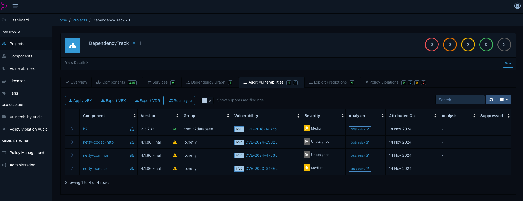The height and width of the screenshot is (201, 523).
Task: Open Tags in sidebar
Action: (x=26, y=93)
